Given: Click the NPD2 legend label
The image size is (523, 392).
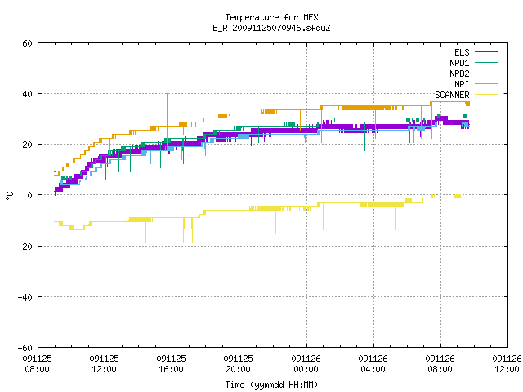Looking at the screenshot, I should tap(459, 73).
